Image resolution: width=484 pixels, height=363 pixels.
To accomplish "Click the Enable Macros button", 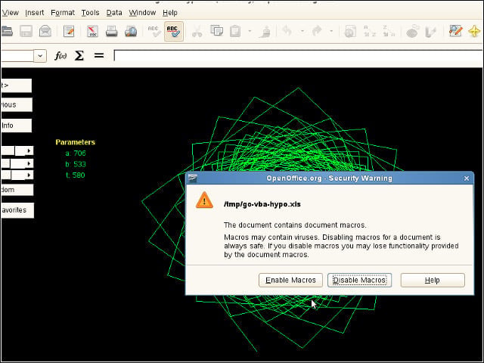I will [290, 280].
